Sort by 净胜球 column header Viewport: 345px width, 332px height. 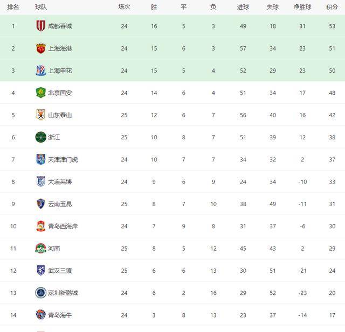point(302,7)
